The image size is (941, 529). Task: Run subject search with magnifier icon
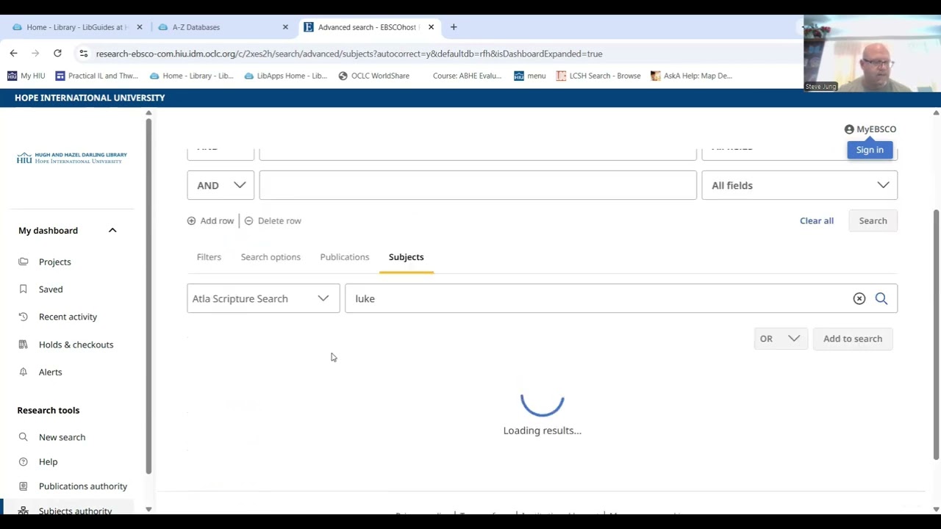point(881,298)
